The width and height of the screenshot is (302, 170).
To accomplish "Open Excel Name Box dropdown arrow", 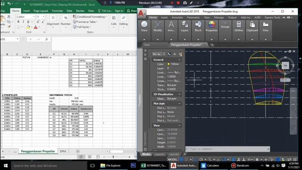I will tap(17, 39).
